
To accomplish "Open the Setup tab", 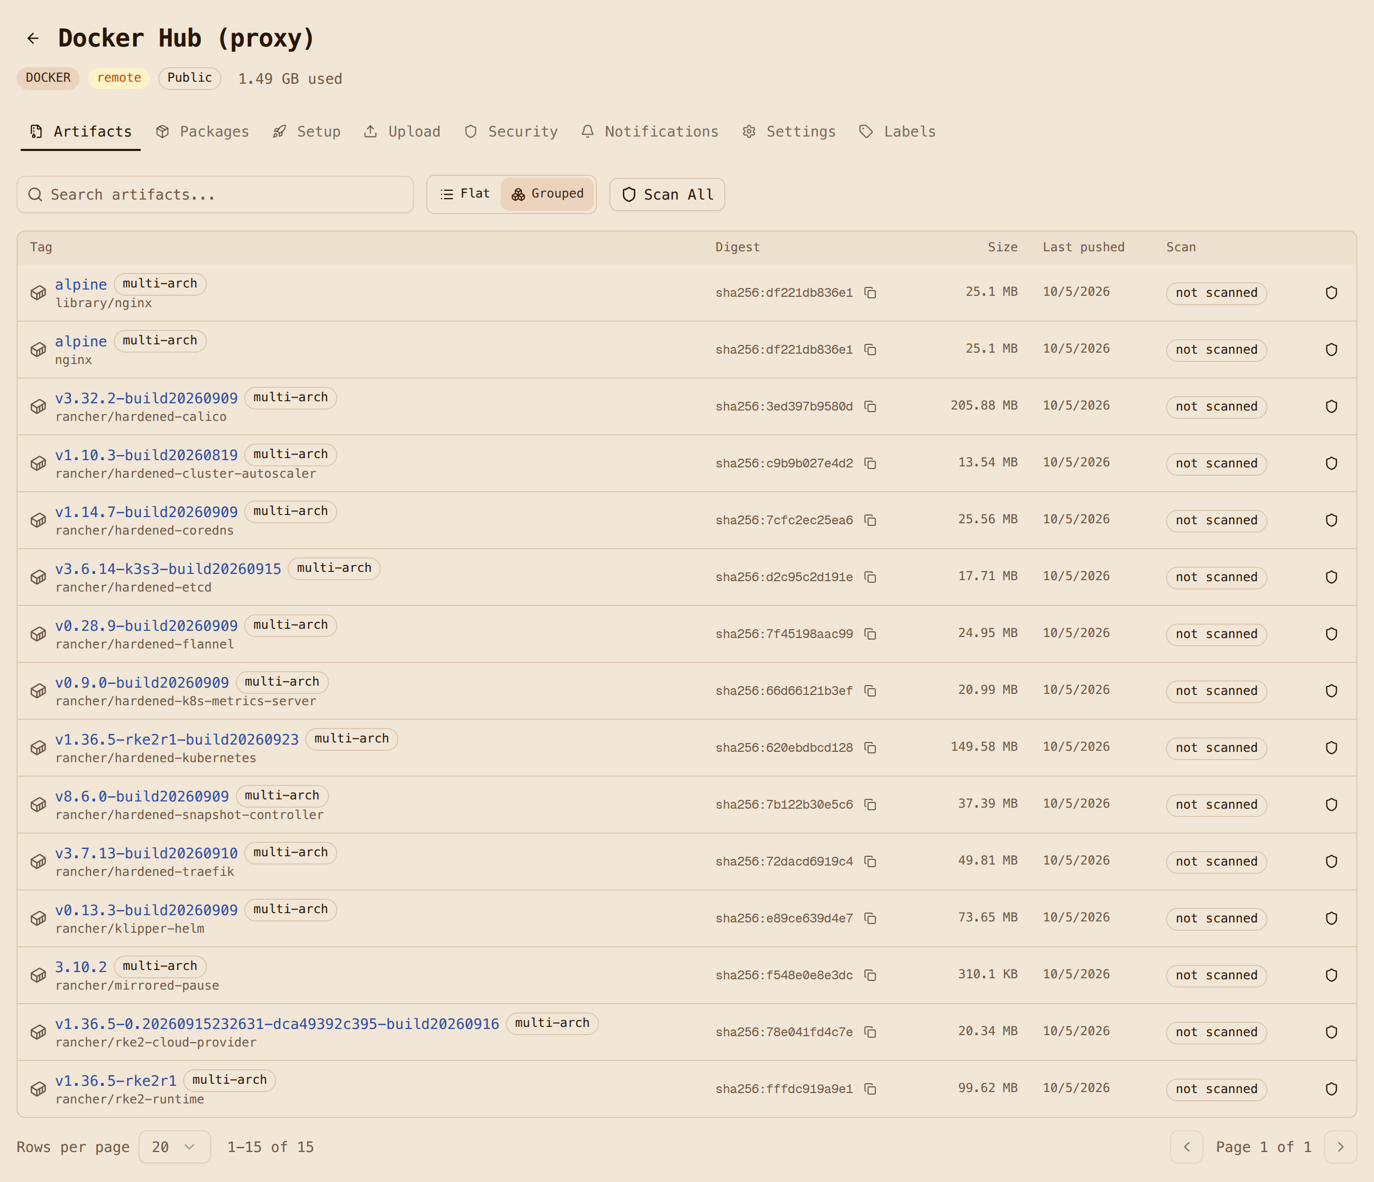I will (x=306, y=132).
